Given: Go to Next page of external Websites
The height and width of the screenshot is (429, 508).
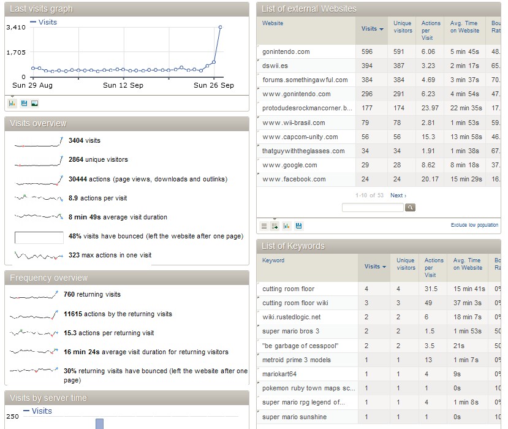Looking at the screenshot, I should [x=398, y=196].
